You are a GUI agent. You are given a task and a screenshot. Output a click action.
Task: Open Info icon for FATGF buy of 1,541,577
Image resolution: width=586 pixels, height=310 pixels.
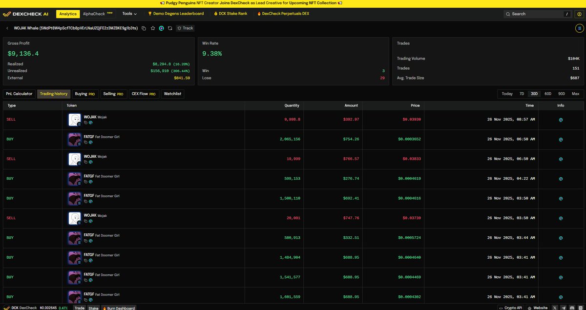tap(561, 277)
